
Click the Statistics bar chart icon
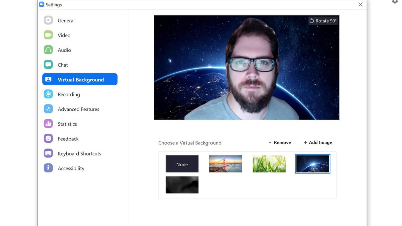click(x=48, y=124)
